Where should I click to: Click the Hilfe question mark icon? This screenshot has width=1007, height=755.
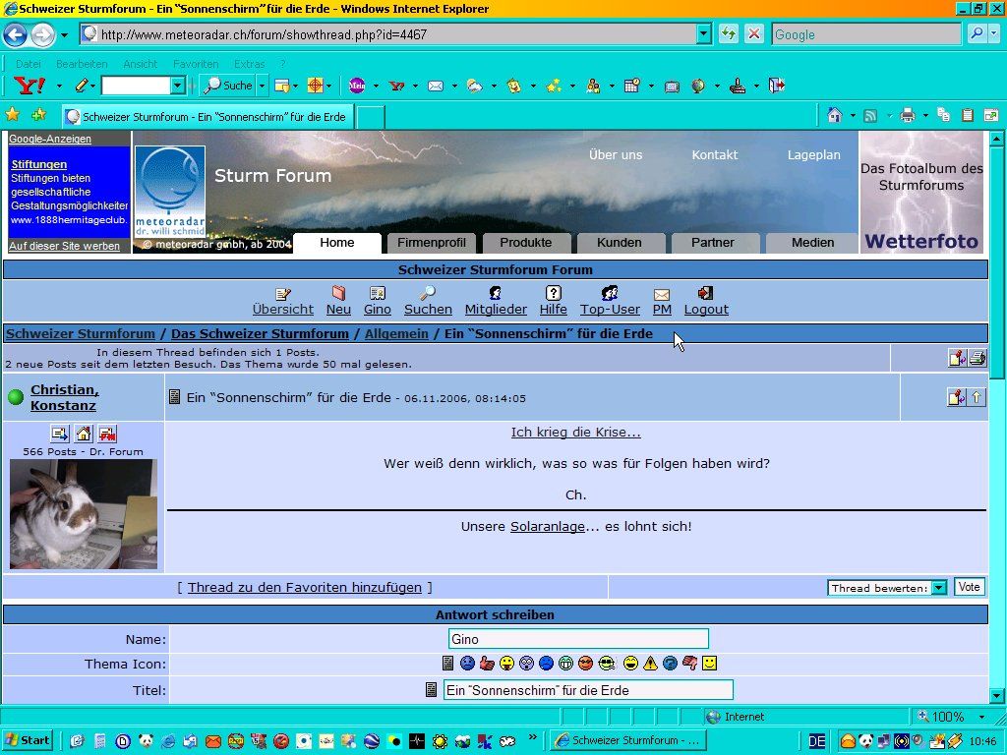[x=553, y=293]
